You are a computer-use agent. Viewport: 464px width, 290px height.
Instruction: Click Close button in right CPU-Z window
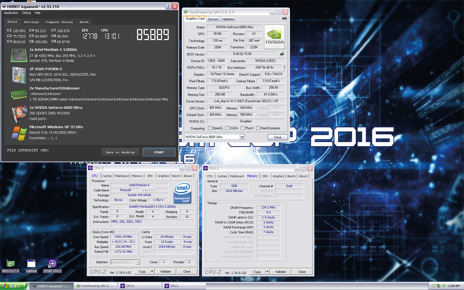coord(302,272)
